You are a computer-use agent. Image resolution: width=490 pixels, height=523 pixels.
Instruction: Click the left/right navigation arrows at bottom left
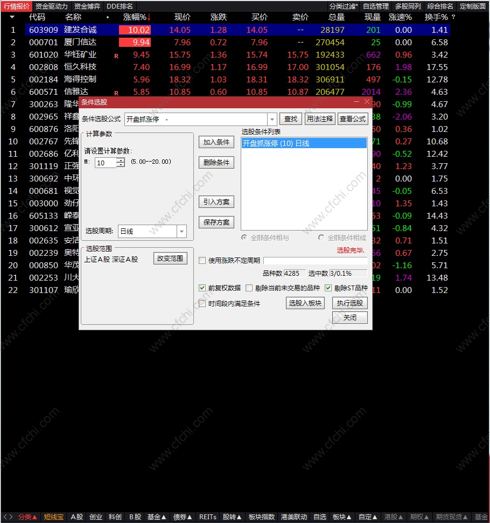click(x=8, y=517)
